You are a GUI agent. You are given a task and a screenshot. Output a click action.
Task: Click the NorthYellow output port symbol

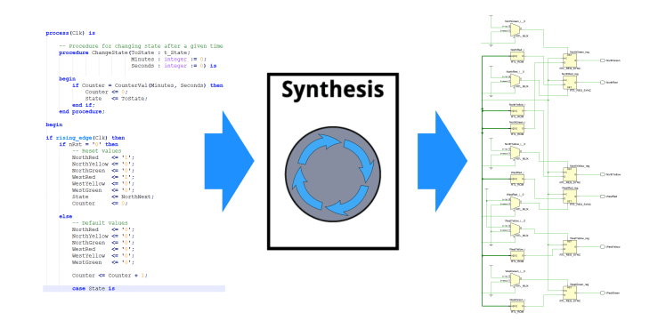coord(602,174)
